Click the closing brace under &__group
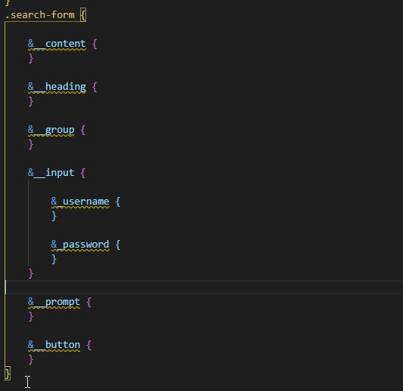 coord(31,144)
